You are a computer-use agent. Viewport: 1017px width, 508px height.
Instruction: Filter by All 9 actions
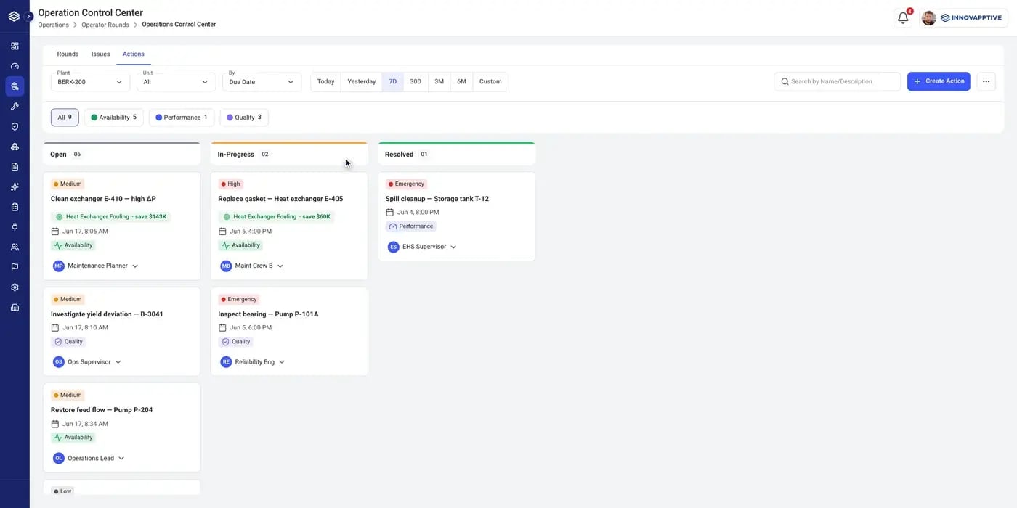pos(65,118)
